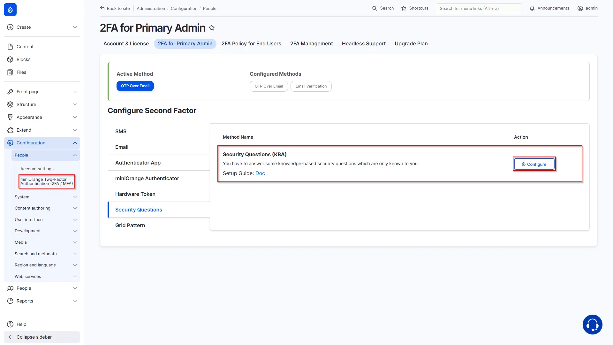Click the Announcements bell icon

pos(532,8)
